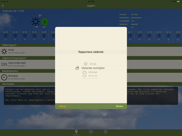
Task: Click the Information text box
Action: [91, 96]
